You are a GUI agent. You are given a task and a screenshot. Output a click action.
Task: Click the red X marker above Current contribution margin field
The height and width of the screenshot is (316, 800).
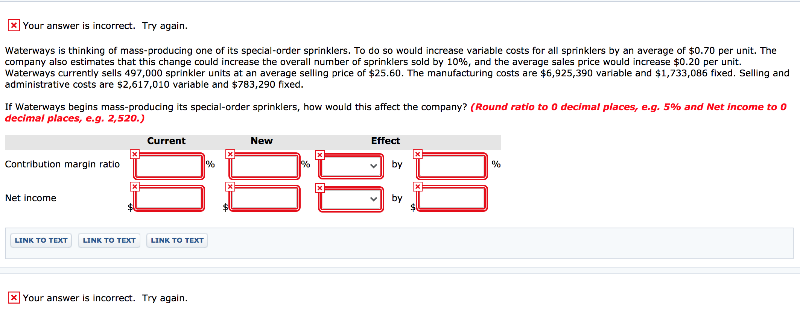tap(135, 154)
